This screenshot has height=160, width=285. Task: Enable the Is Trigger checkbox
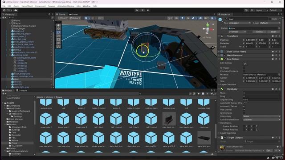point(244,68)
